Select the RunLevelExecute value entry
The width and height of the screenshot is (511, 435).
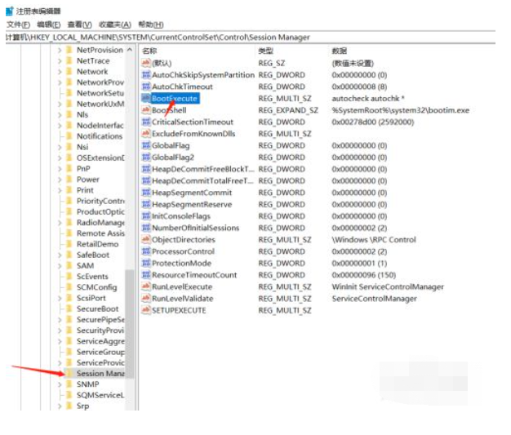(182, 287)
